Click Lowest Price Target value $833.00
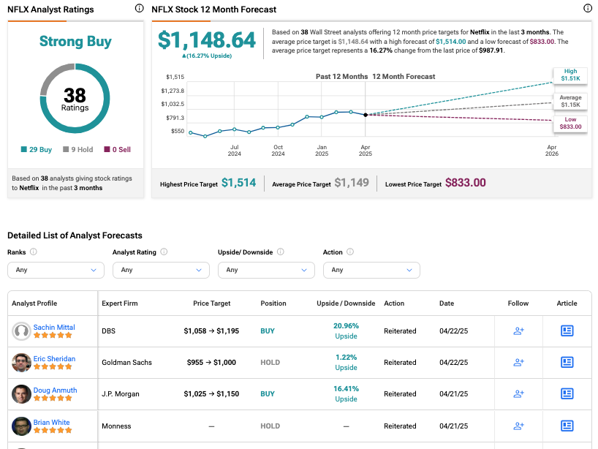The width and height of the screenshot is (598, 449). click(465, 183)
